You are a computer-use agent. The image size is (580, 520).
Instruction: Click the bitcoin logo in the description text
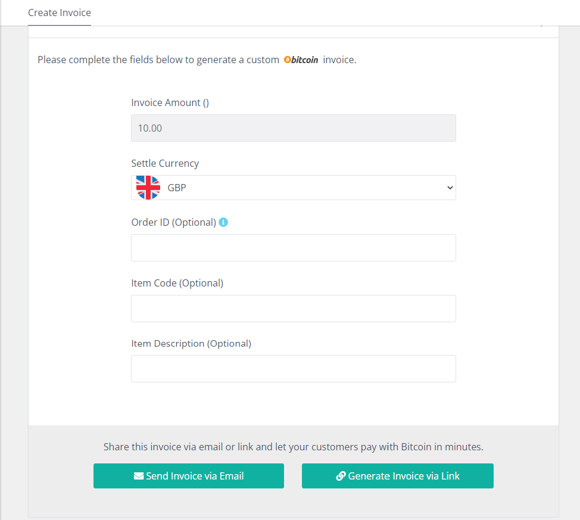coord(301,60)
